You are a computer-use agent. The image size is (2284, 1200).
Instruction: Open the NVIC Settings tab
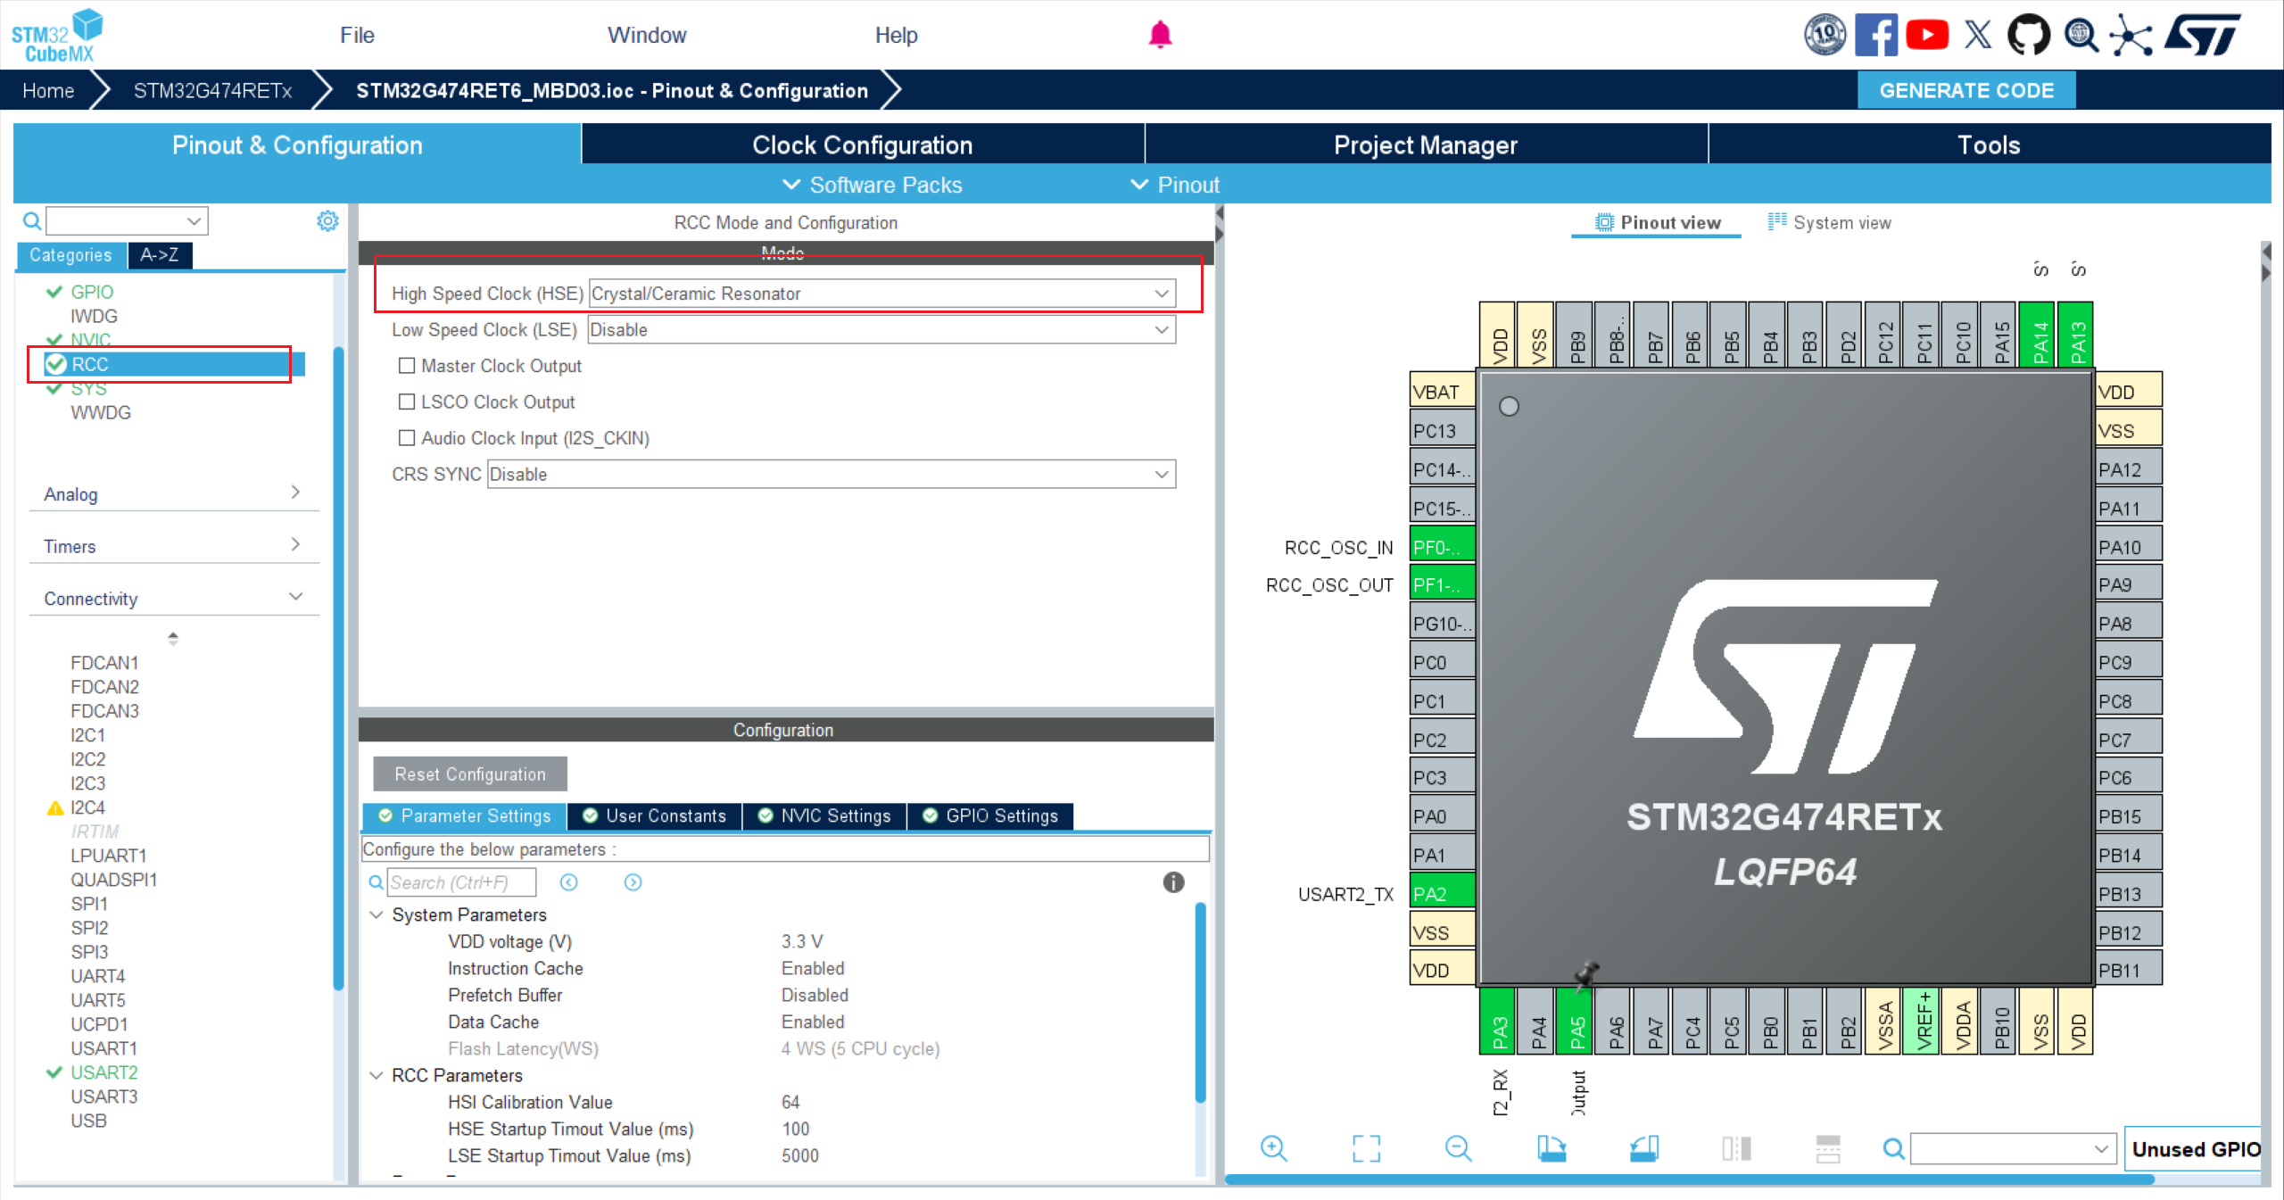(x=824, y=815)
